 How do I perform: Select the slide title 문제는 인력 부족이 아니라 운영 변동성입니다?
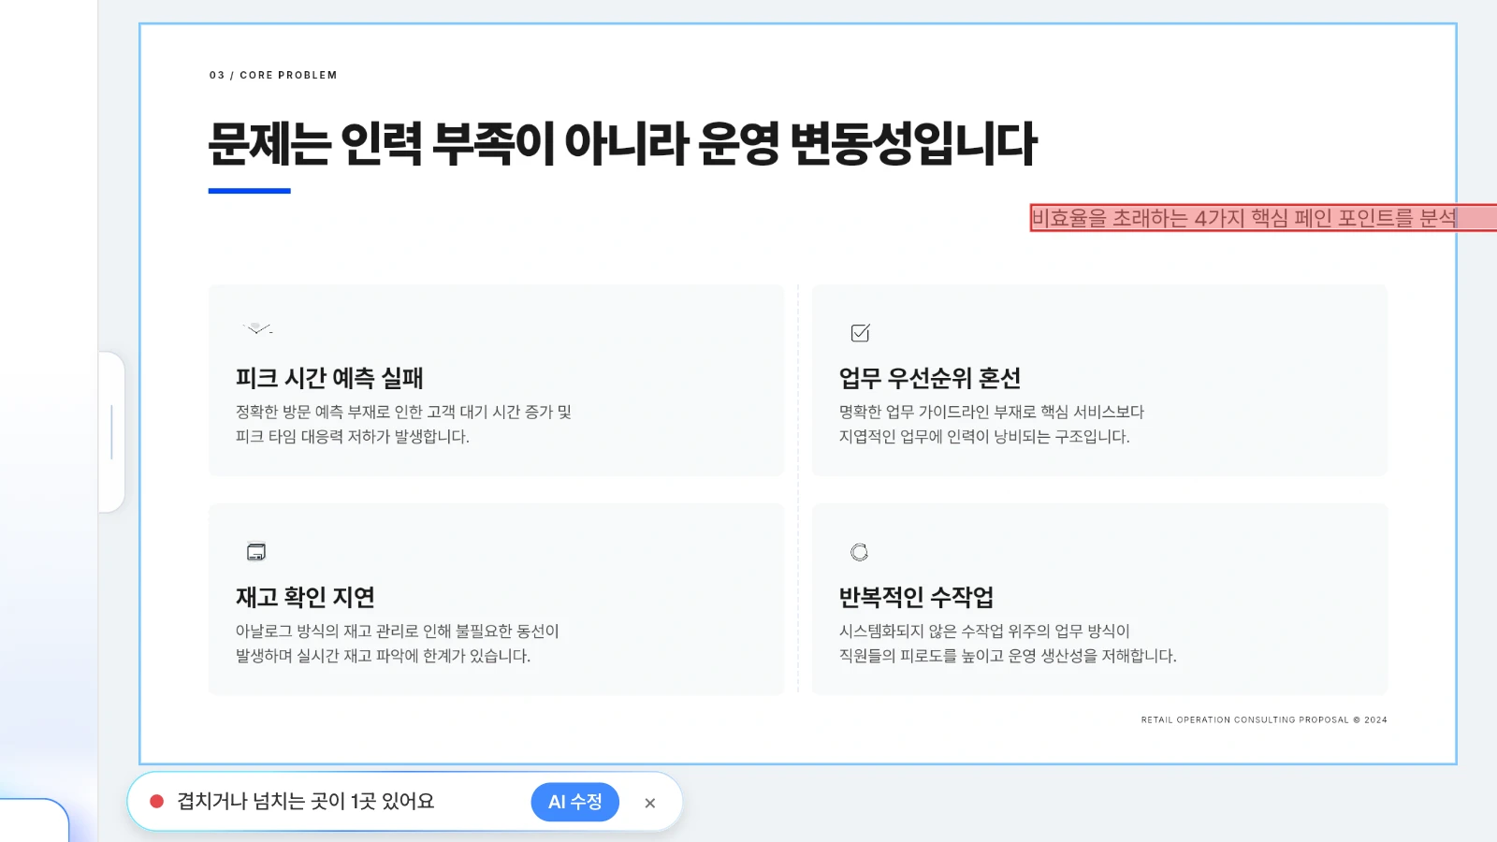pos(622,143)
